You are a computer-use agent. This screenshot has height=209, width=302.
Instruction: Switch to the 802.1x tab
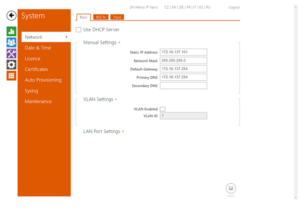(100, 17)
